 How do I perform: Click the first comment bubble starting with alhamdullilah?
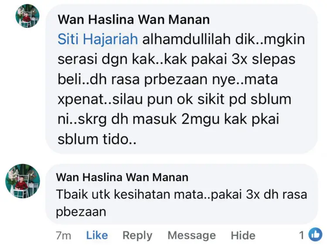[181, 79]
